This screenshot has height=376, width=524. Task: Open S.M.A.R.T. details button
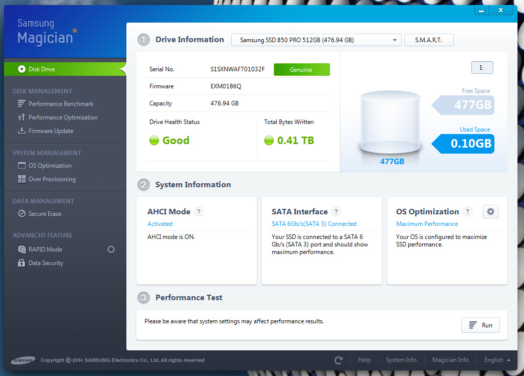429,40
